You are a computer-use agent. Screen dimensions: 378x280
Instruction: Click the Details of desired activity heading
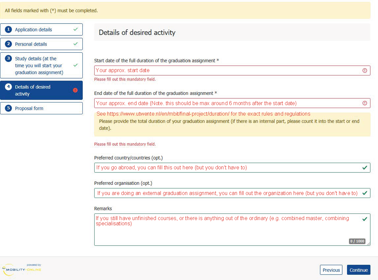coord(137,33)
